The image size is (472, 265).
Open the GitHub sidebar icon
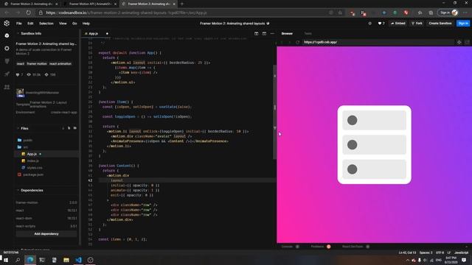7,61
